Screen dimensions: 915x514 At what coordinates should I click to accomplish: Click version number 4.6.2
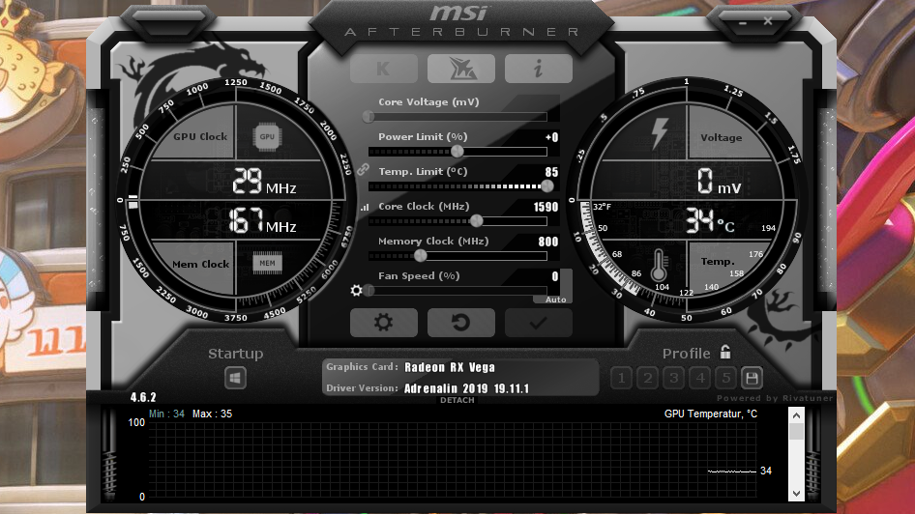(x=143, y=397)
